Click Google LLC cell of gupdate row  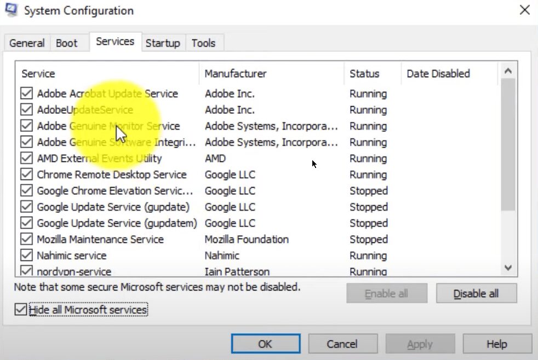tap(230, 207)
